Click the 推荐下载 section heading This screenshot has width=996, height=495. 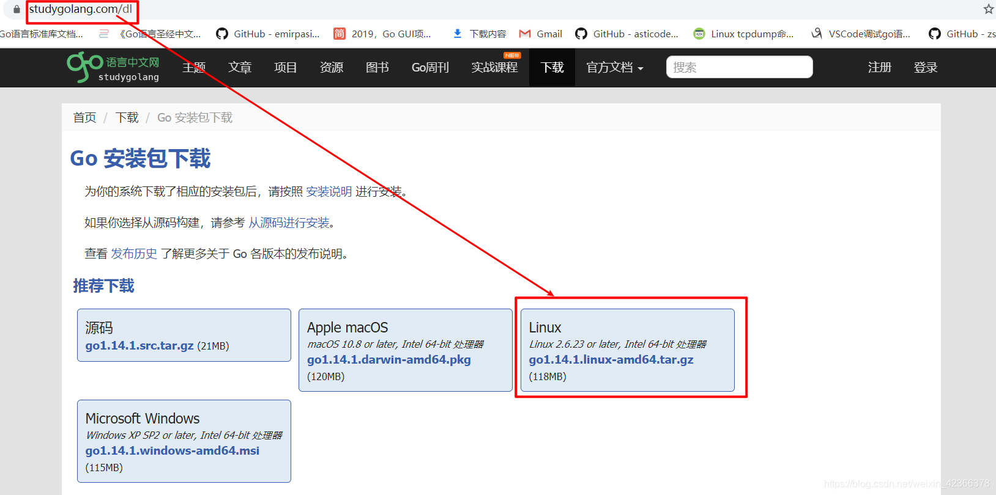click(x=103, y=285)
